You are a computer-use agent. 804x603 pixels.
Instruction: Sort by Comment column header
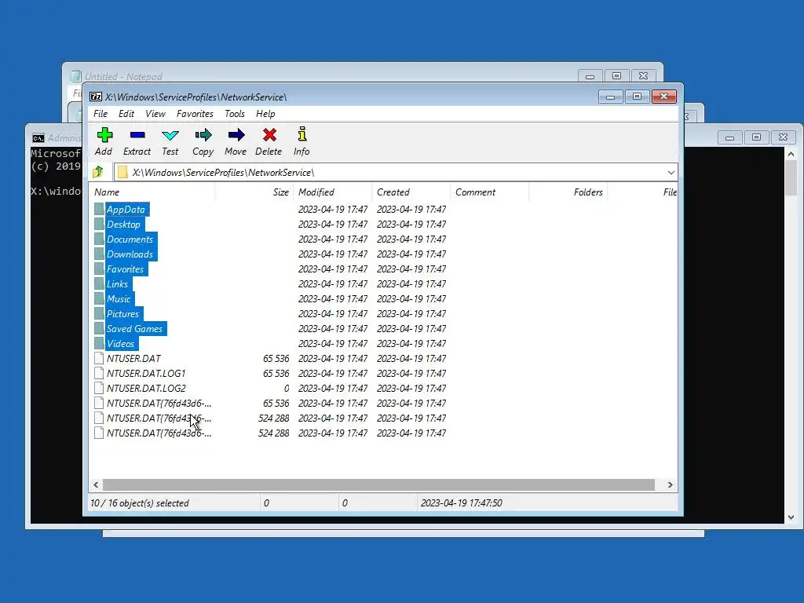[x=490, y=192]
